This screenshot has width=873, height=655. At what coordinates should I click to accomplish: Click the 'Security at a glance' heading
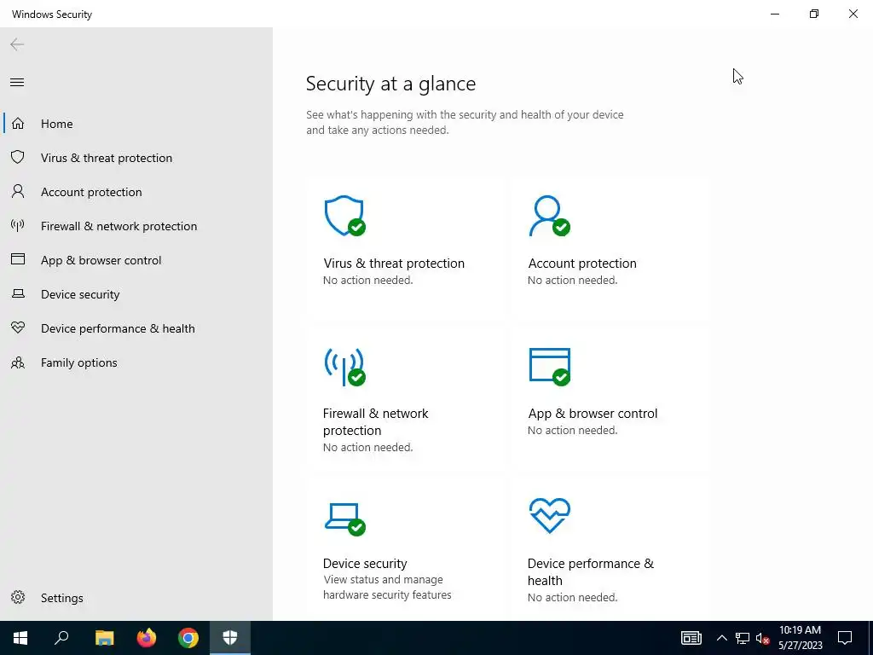390,84
